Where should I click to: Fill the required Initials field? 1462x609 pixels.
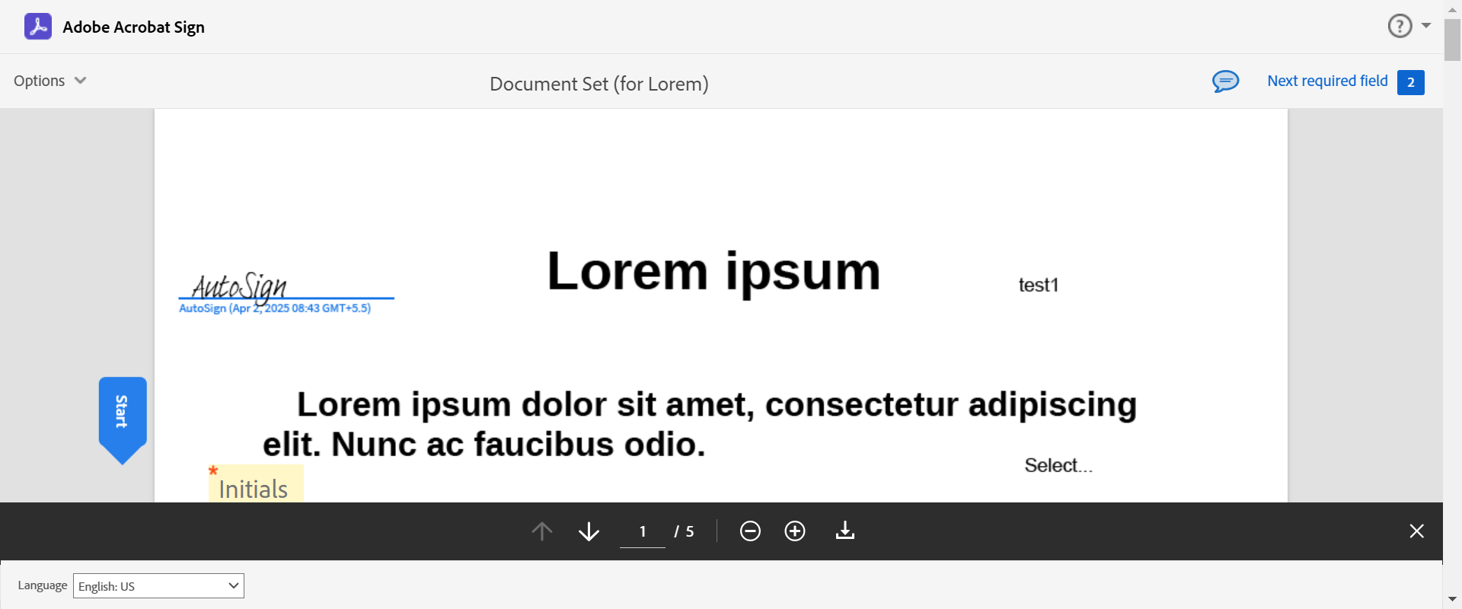(257, 483)
